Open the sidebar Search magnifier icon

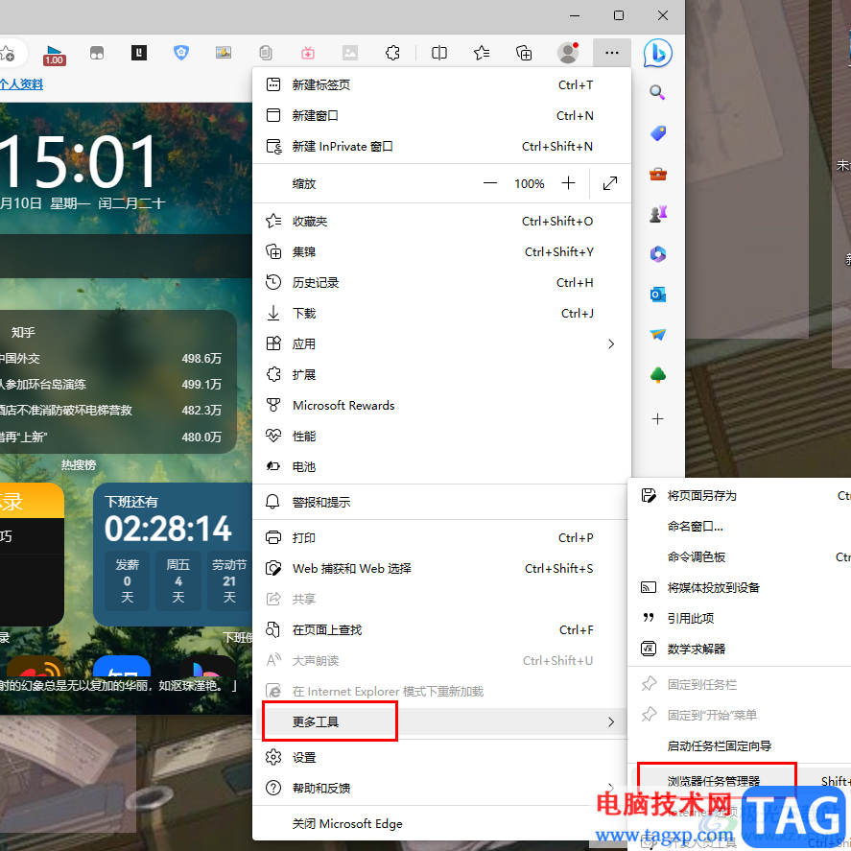(657, 92)
